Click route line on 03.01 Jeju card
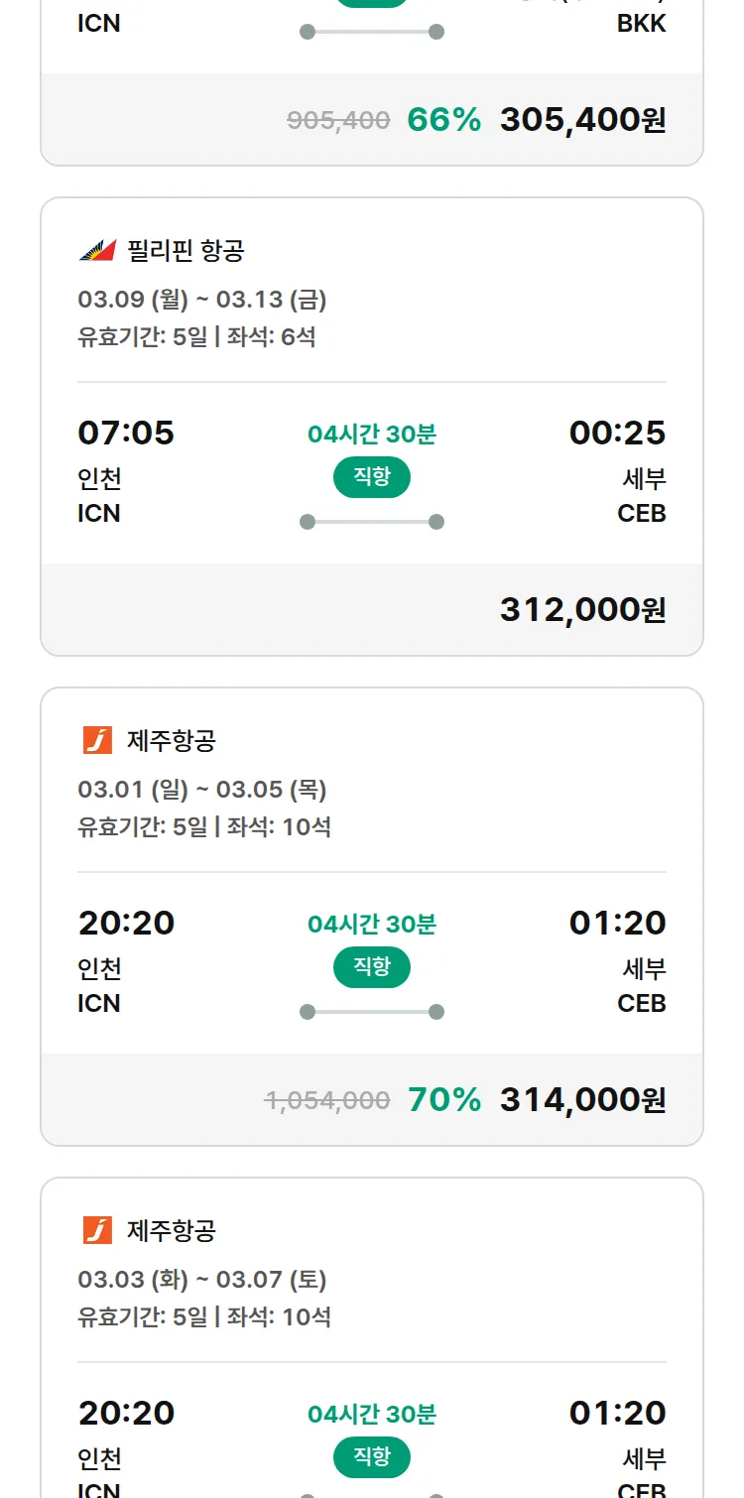The width and height of the screenshot is (744, 1498). pos(372,1012)
